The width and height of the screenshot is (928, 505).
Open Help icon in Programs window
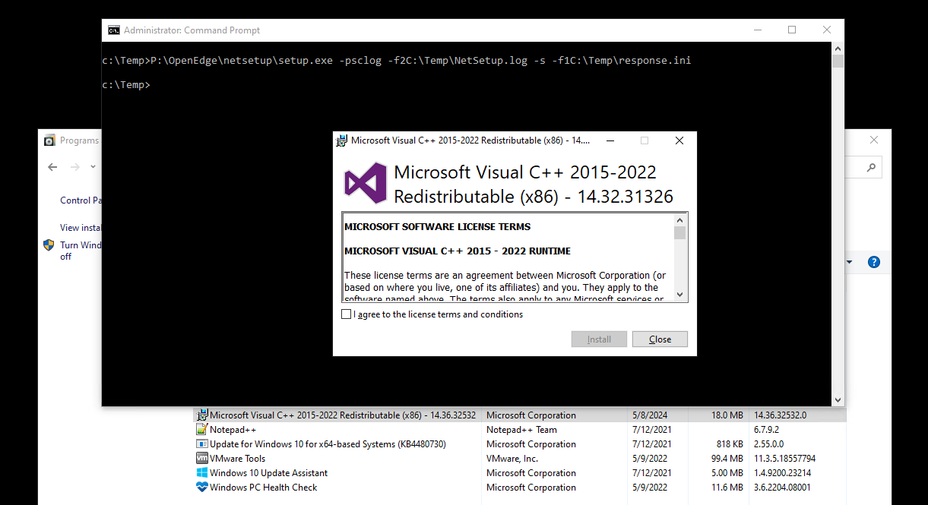tap(874, 262)
